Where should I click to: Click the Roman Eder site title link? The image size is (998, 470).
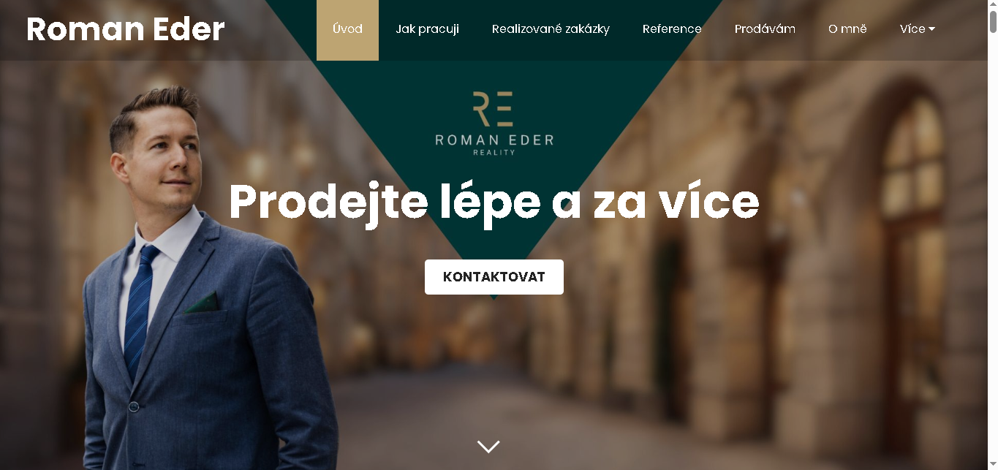point(125,29)
